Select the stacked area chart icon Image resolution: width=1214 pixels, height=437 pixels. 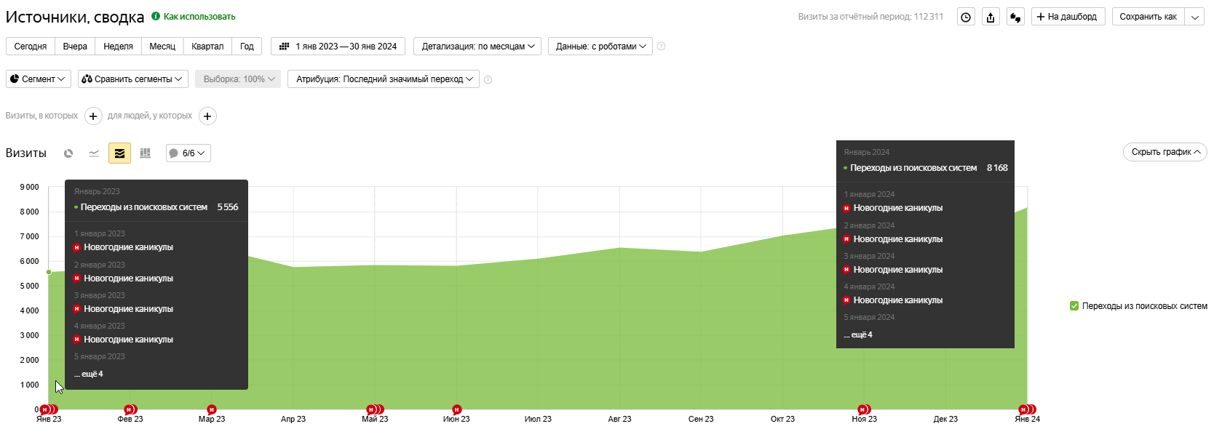pyautogui.click(x=119, y=153)
